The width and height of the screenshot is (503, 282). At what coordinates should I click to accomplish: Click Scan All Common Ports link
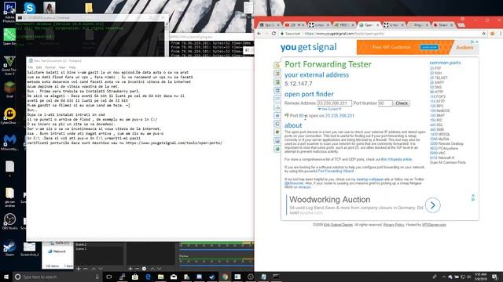(447, 162)
